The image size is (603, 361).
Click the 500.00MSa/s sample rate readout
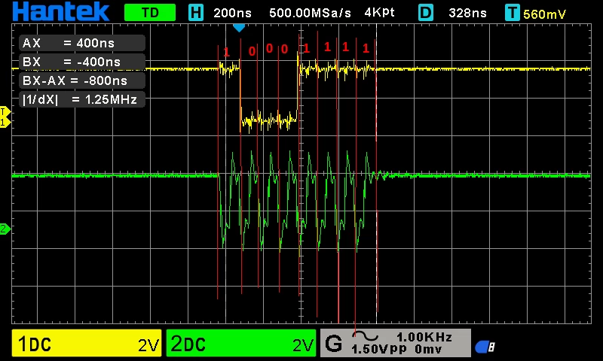[x=310, y=13]
